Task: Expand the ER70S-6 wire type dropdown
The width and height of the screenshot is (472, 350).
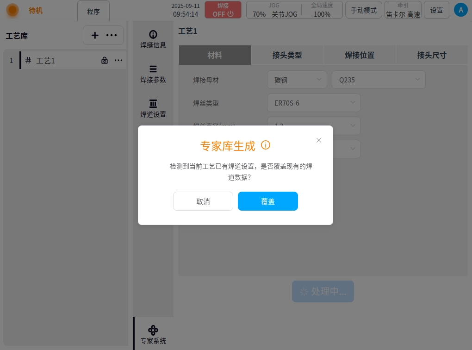Action: click(314, 103)
